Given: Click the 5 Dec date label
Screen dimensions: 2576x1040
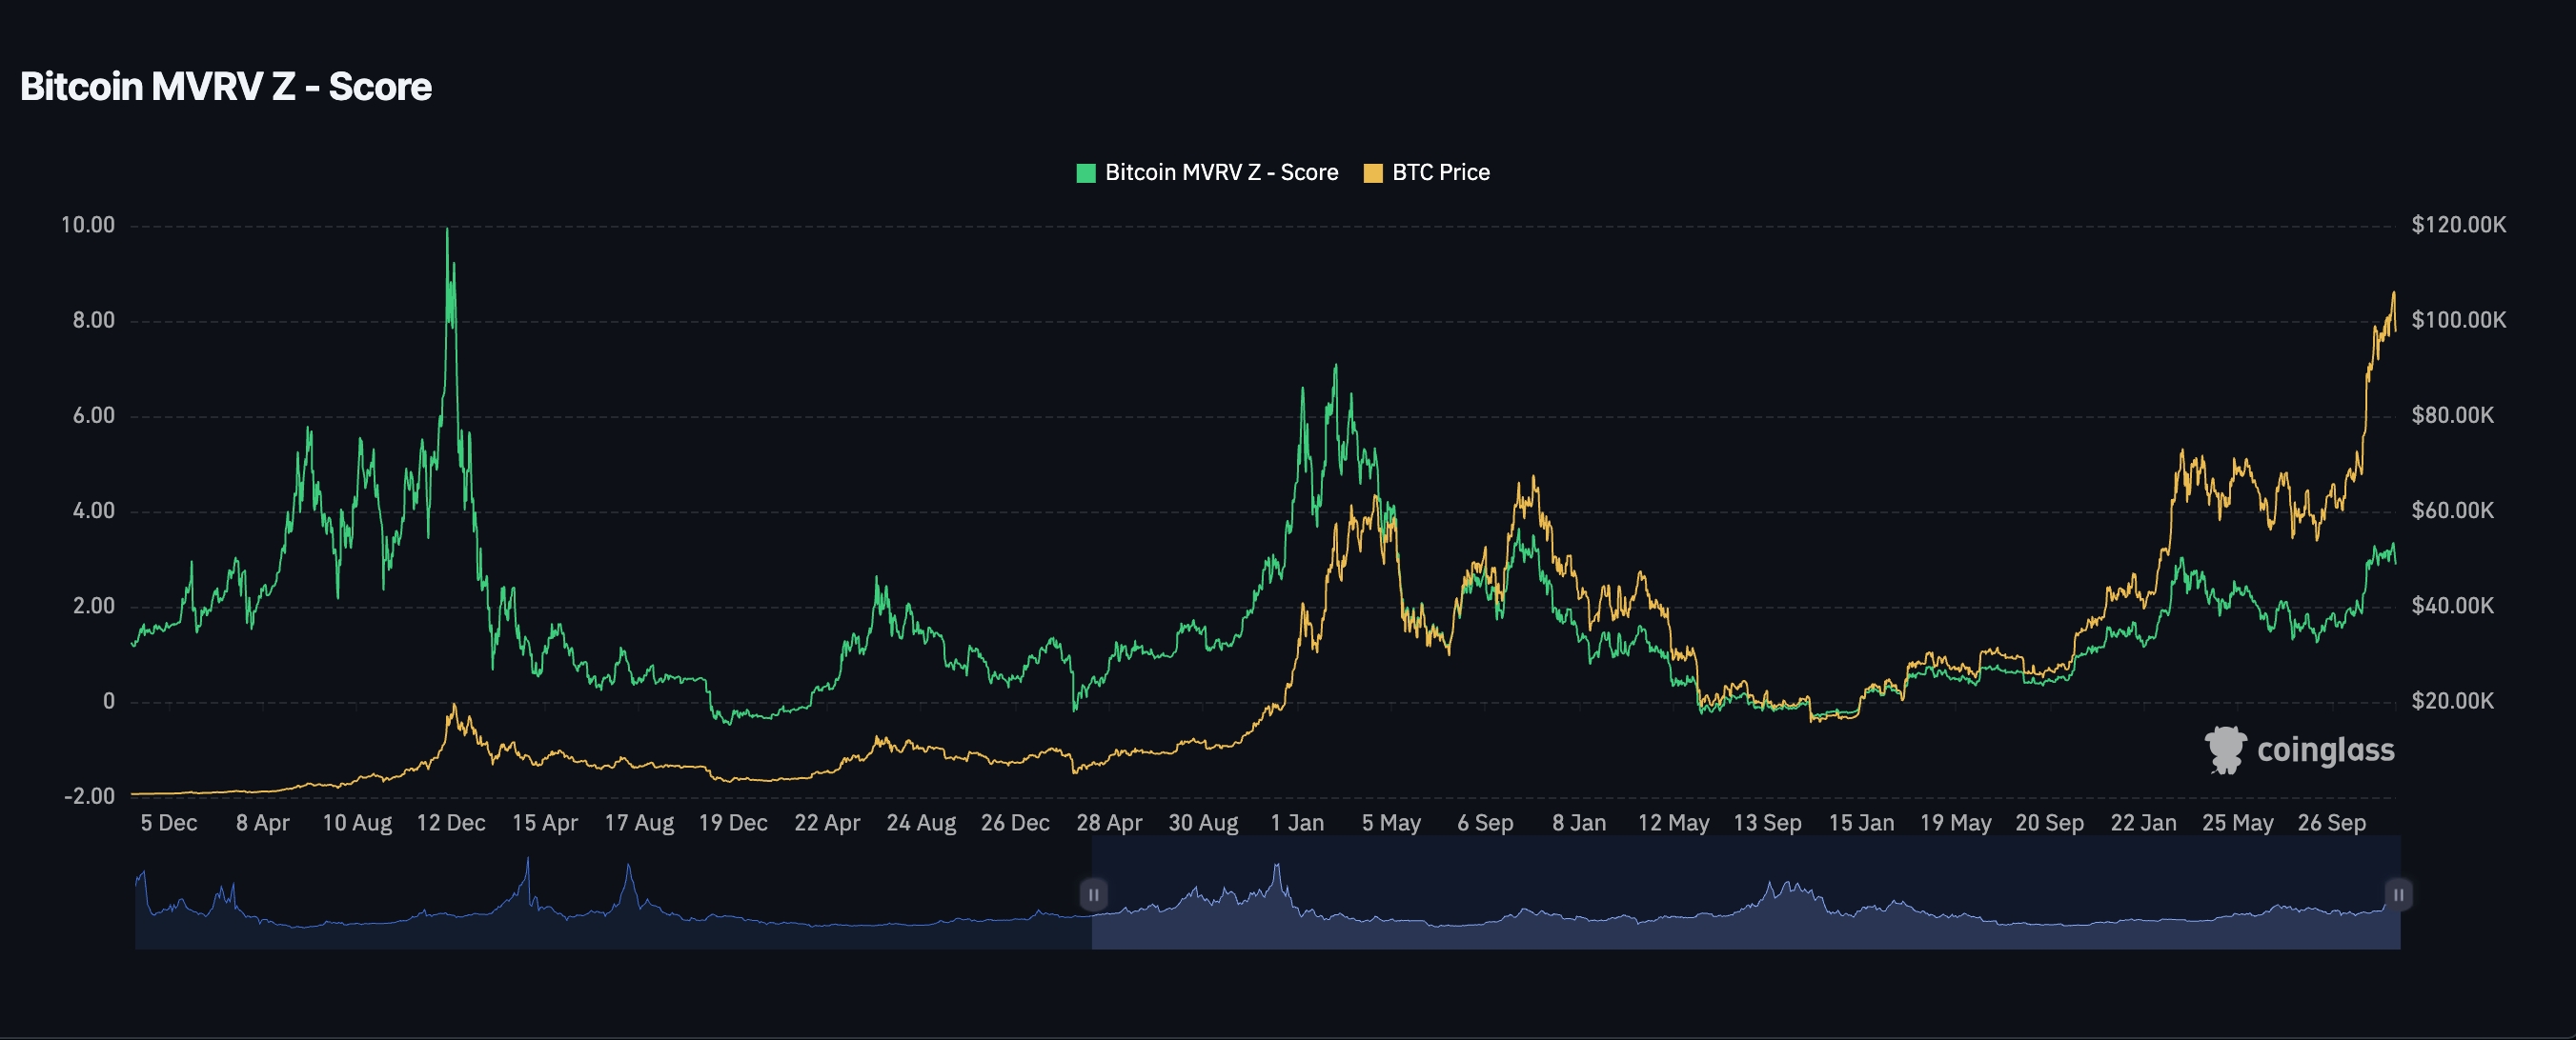Looking at the screenshot, I should (169, 823).
